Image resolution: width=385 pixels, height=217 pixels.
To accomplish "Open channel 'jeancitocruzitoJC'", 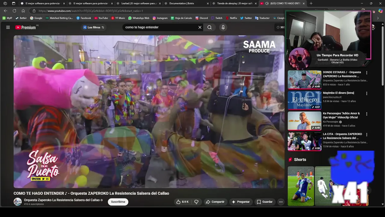I will click(333, 97).
